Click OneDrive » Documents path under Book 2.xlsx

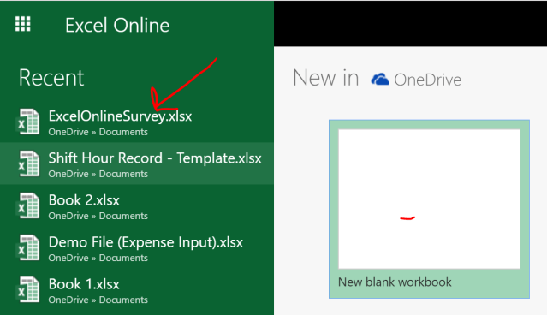click(98, 216)
